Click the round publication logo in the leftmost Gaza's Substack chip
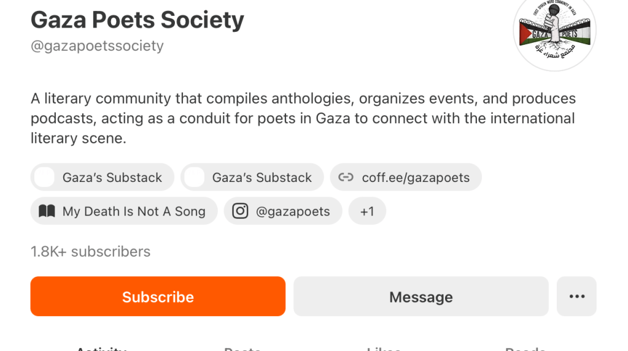 (44, 178)
